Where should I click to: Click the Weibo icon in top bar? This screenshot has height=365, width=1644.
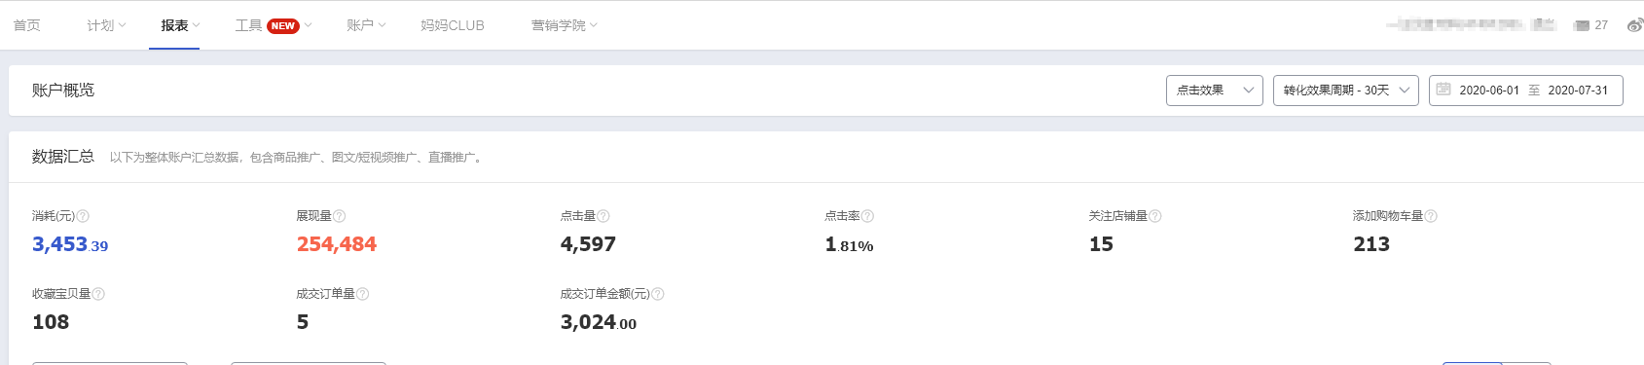pyautogui.click(x=1635, y=25)
